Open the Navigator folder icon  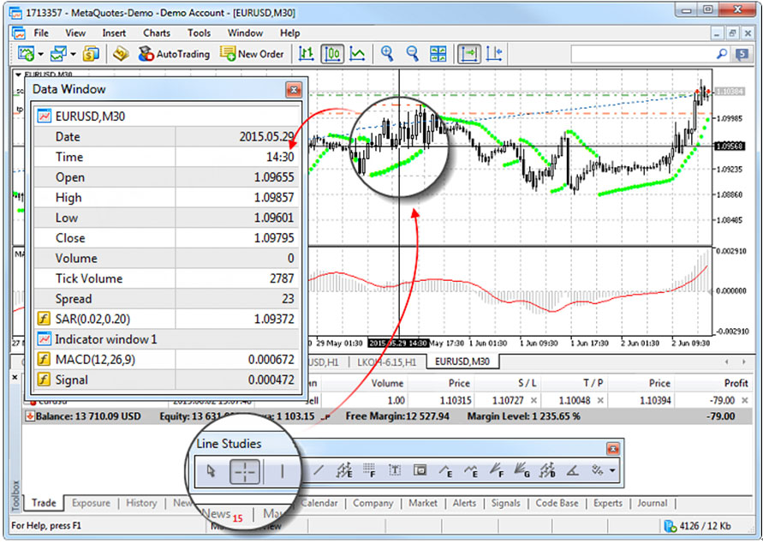pyautogui.click(x=120, y=54)
